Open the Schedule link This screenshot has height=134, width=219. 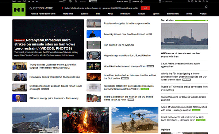pos(136,1)
